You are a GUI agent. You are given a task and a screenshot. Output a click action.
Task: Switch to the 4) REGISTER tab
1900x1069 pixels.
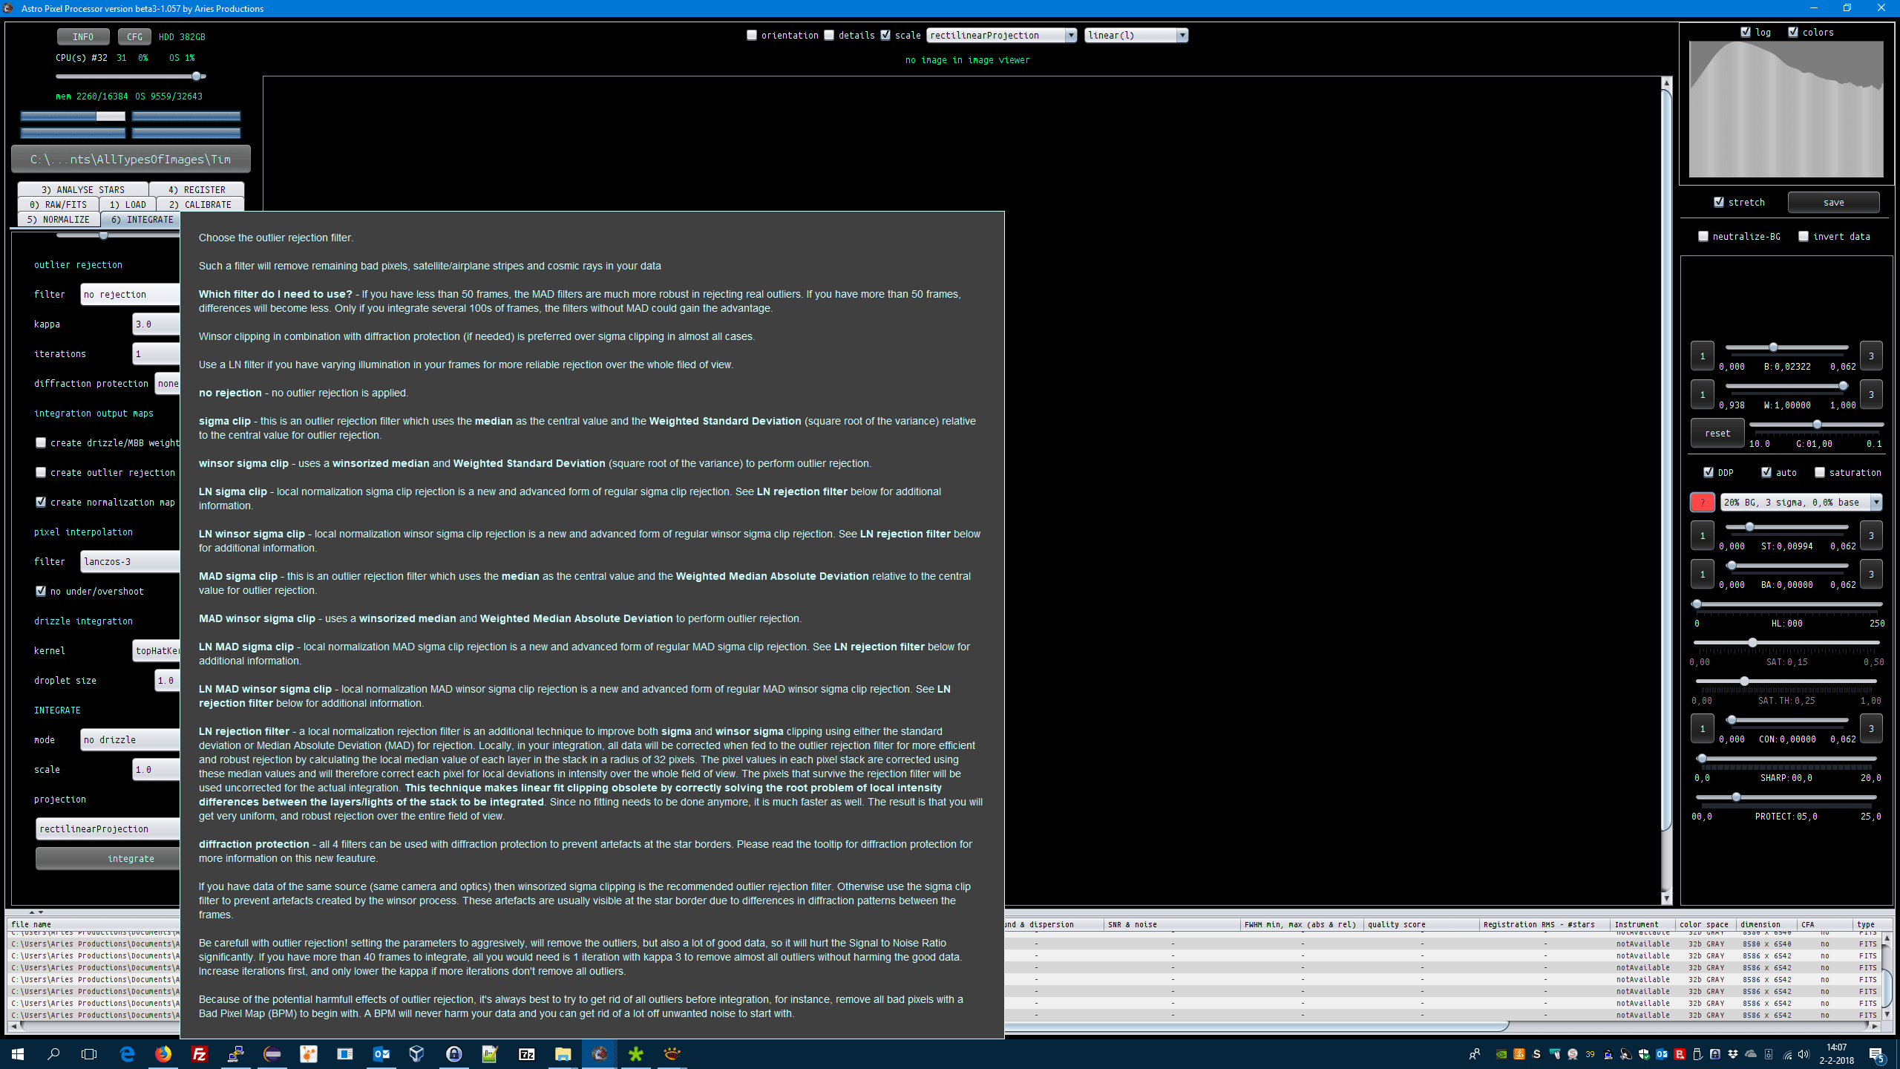(197, 189)
